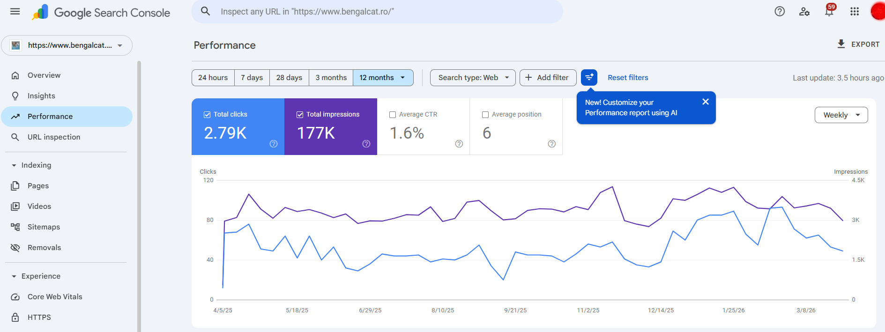Select the 3 months range tab
The width and height of the screenshot is (885, 332).
click(331, 78)
